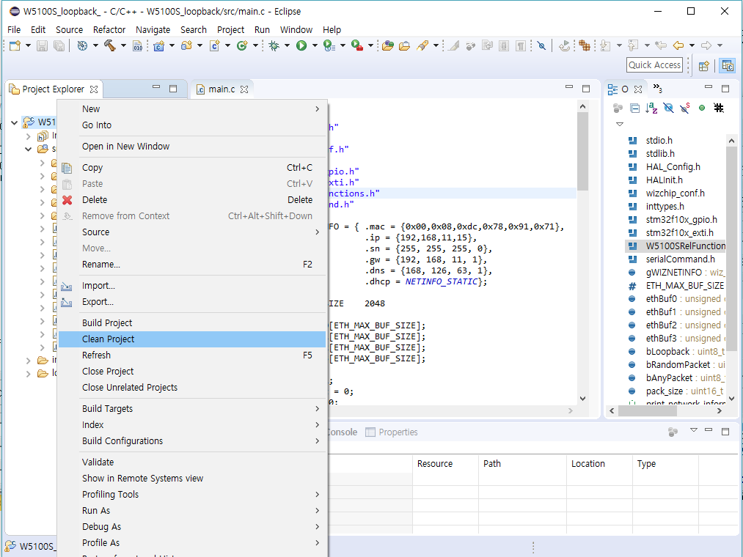Click the External Tools run icon
Screen dimensions: 743x557
357,45
